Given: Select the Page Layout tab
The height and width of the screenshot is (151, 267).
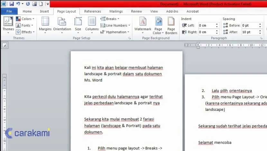Looking at the screenshot, I should pos(66,11).
